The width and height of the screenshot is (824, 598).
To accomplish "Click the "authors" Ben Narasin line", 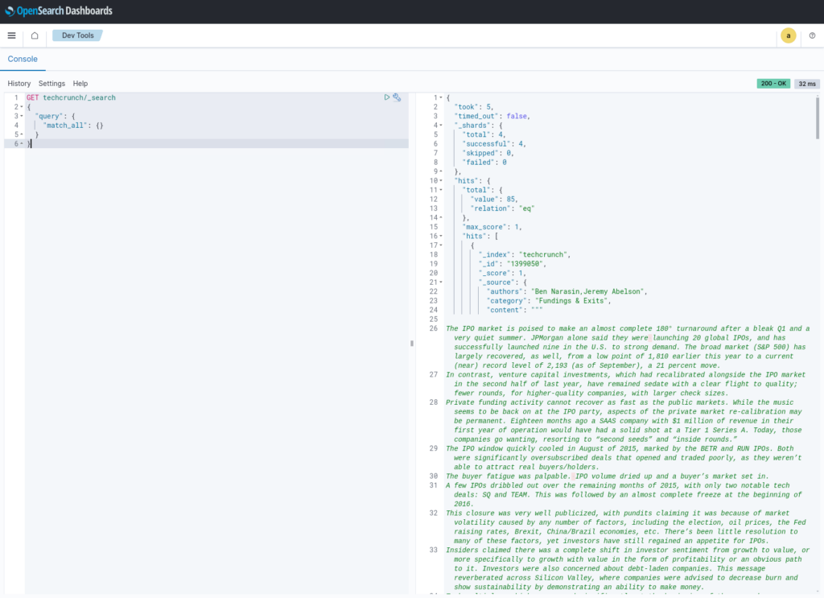I will (x=567, y=291).
